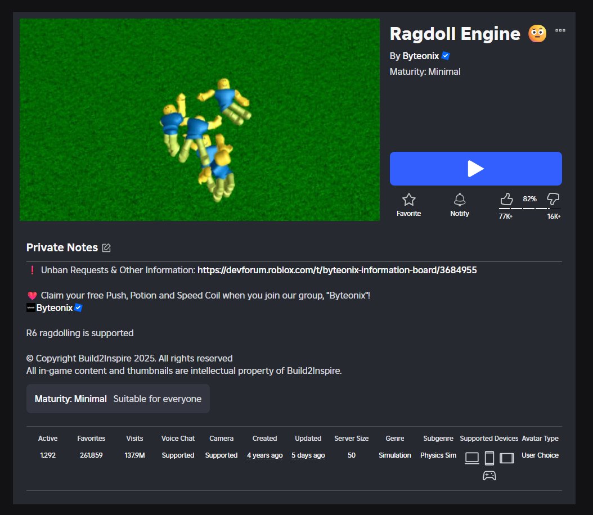Click the red exclamation mark emoji

tap(32, 270)
